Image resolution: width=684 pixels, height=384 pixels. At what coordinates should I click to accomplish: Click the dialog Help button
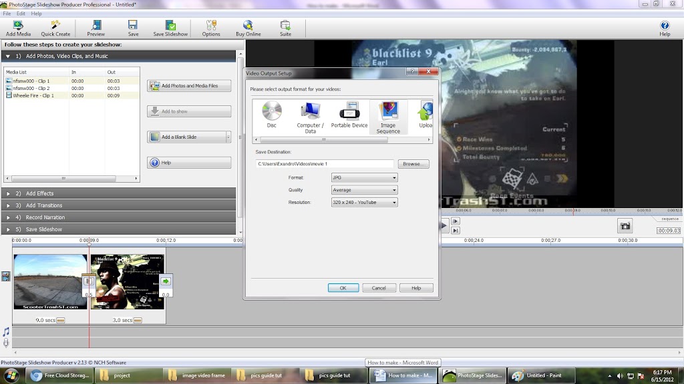pyautogui.click(x=416, y=288)
